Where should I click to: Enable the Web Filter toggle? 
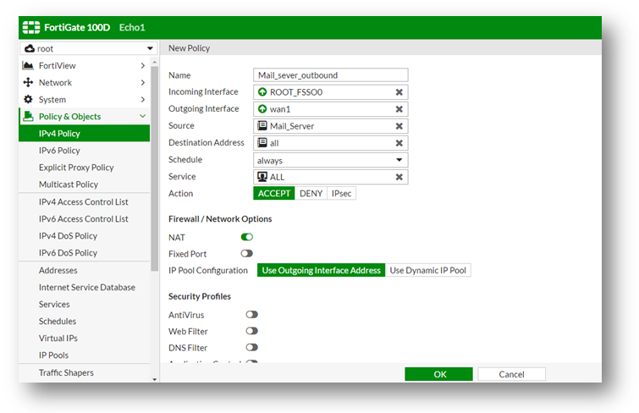pos(252,331)
